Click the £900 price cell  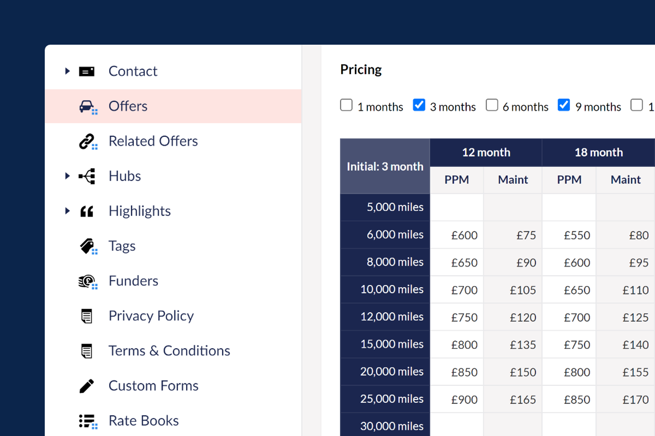pos(457,400)
